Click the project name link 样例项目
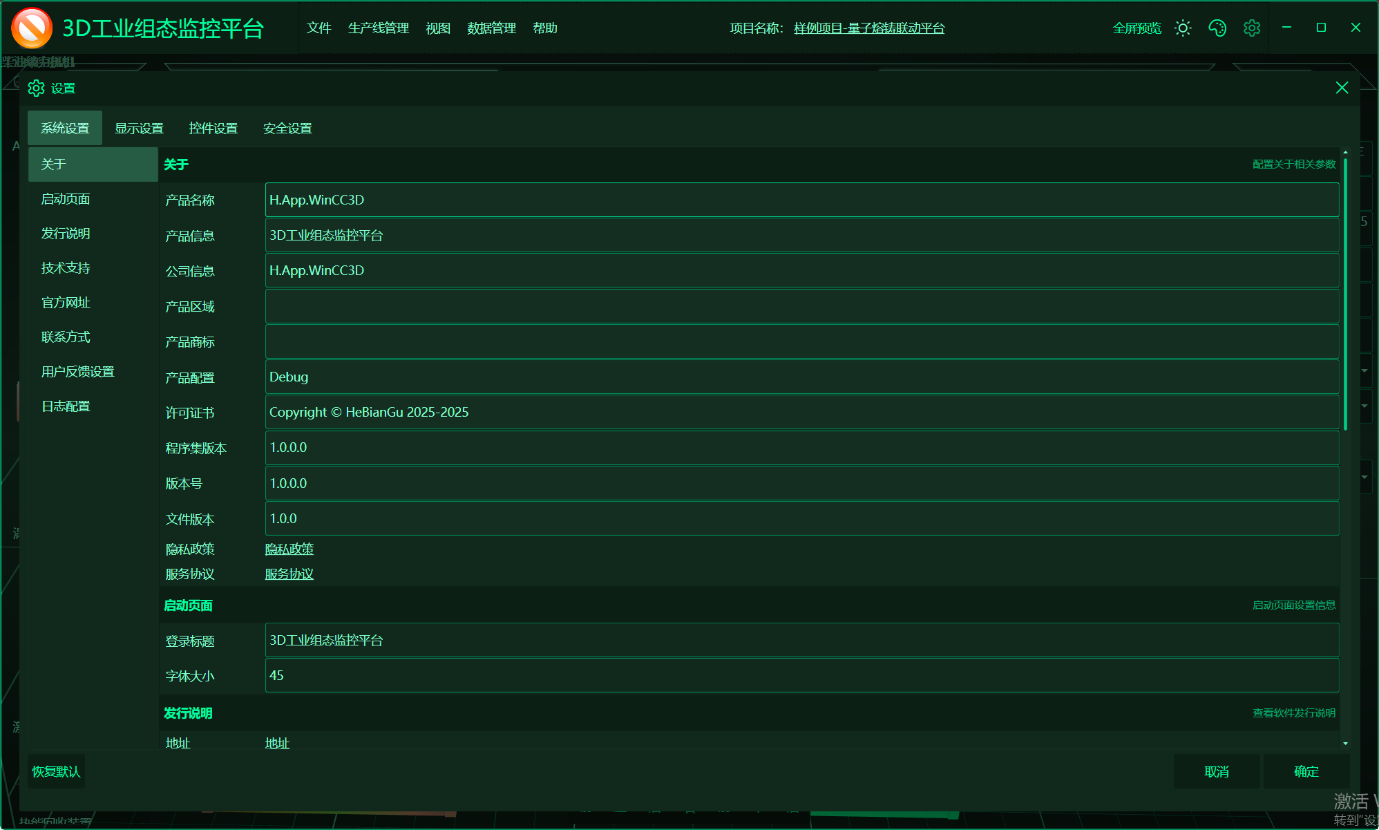This screenshot has width=1379, height=830. pyautogui.click(x=868, y=28)
